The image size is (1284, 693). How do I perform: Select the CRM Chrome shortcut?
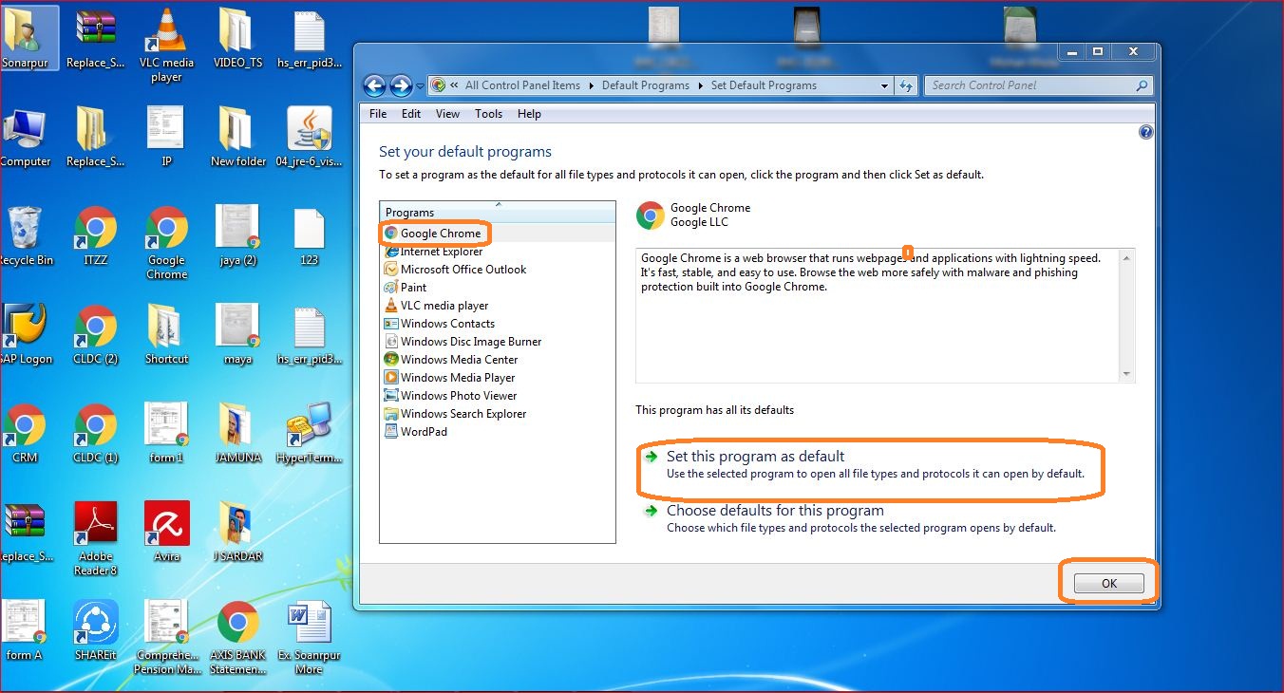pos(25,433)
